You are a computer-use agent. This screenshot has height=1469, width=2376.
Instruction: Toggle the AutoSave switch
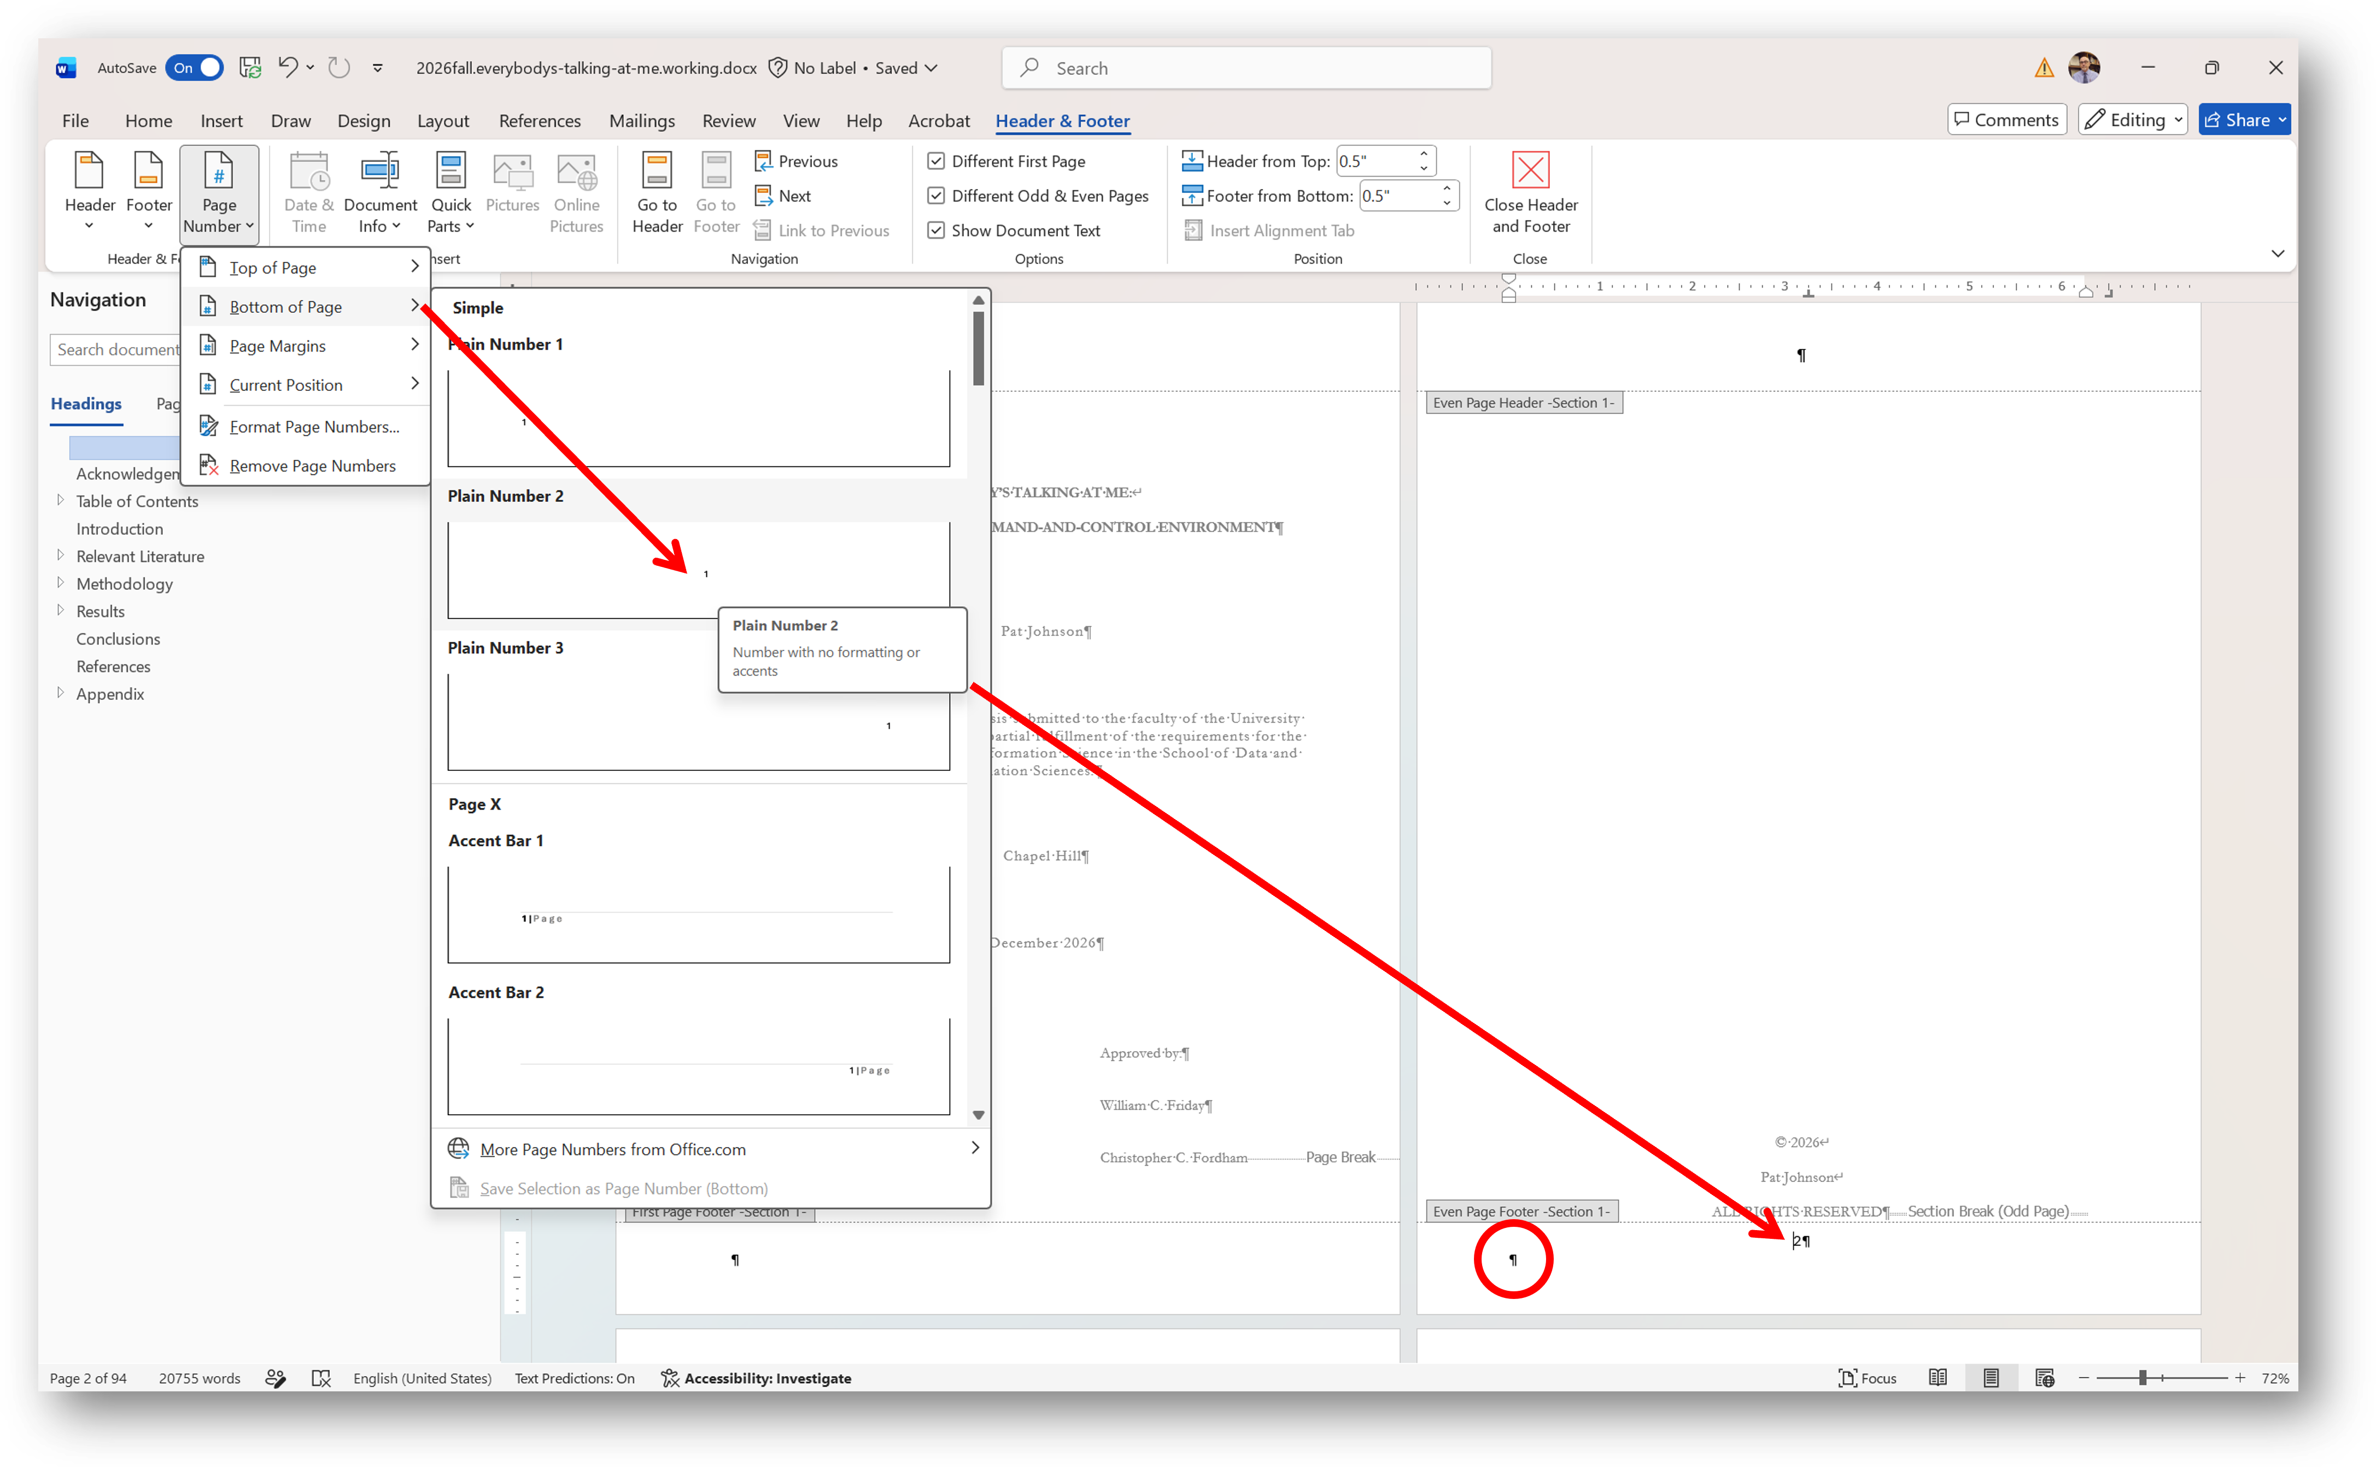194,67
